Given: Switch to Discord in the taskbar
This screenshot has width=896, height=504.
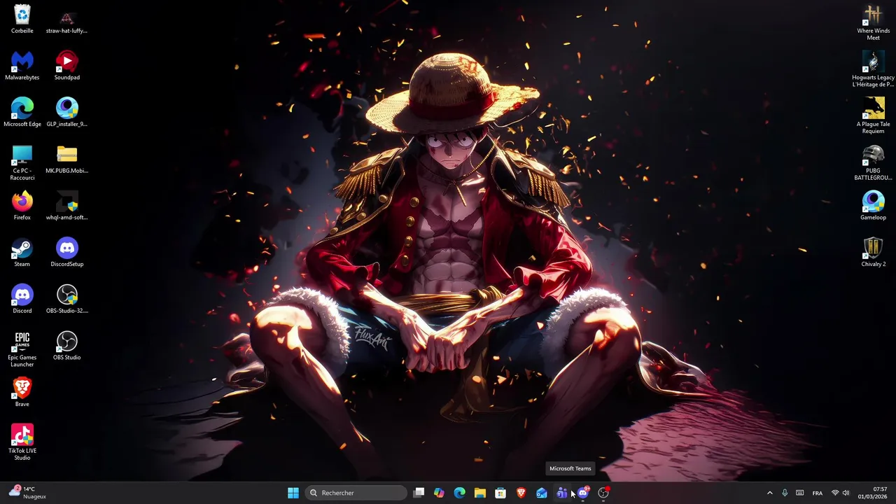Looking at the screenshot, I should (583, 493).
